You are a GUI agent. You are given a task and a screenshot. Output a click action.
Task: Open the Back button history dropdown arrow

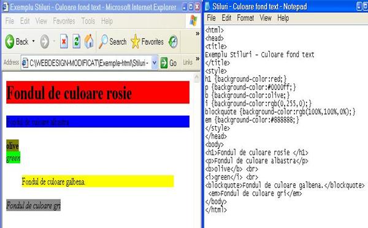[x=33, y=42]
